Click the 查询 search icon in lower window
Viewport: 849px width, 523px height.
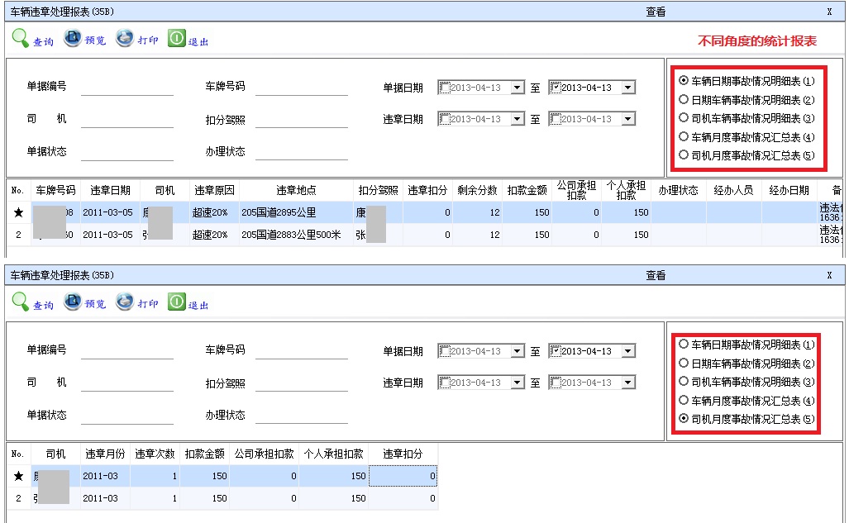(21, 302)
